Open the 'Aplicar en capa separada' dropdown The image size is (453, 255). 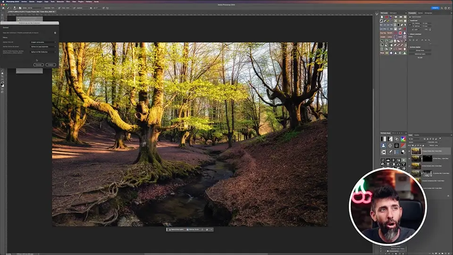[x=43, y=47]
